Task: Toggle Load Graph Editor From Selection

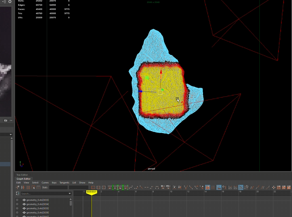Action: click(213, 187)
